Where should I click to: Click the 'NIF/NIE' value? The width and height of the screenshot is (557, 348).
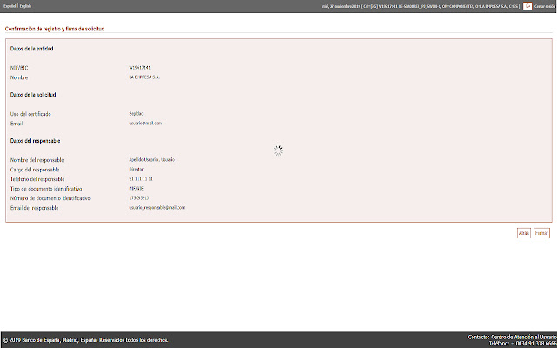[137, 189]
